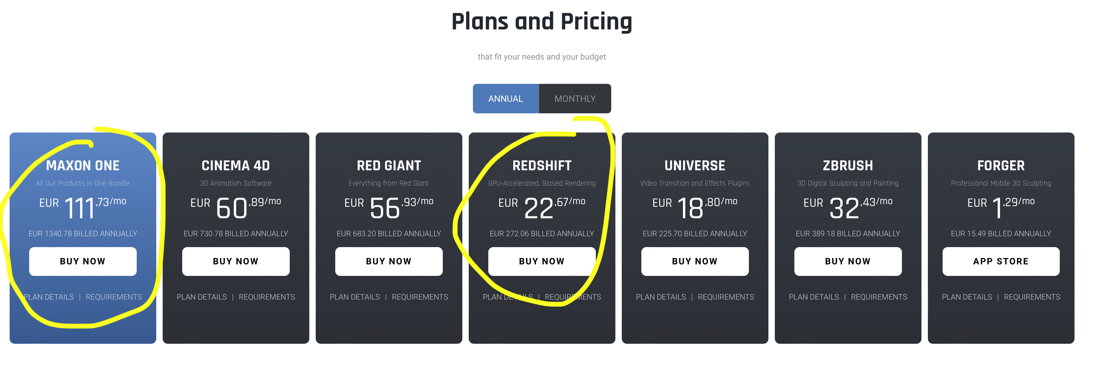Open Plan Details for Cinema 4D
Viewport: 1095px width, 370px height.
point(202,297)
